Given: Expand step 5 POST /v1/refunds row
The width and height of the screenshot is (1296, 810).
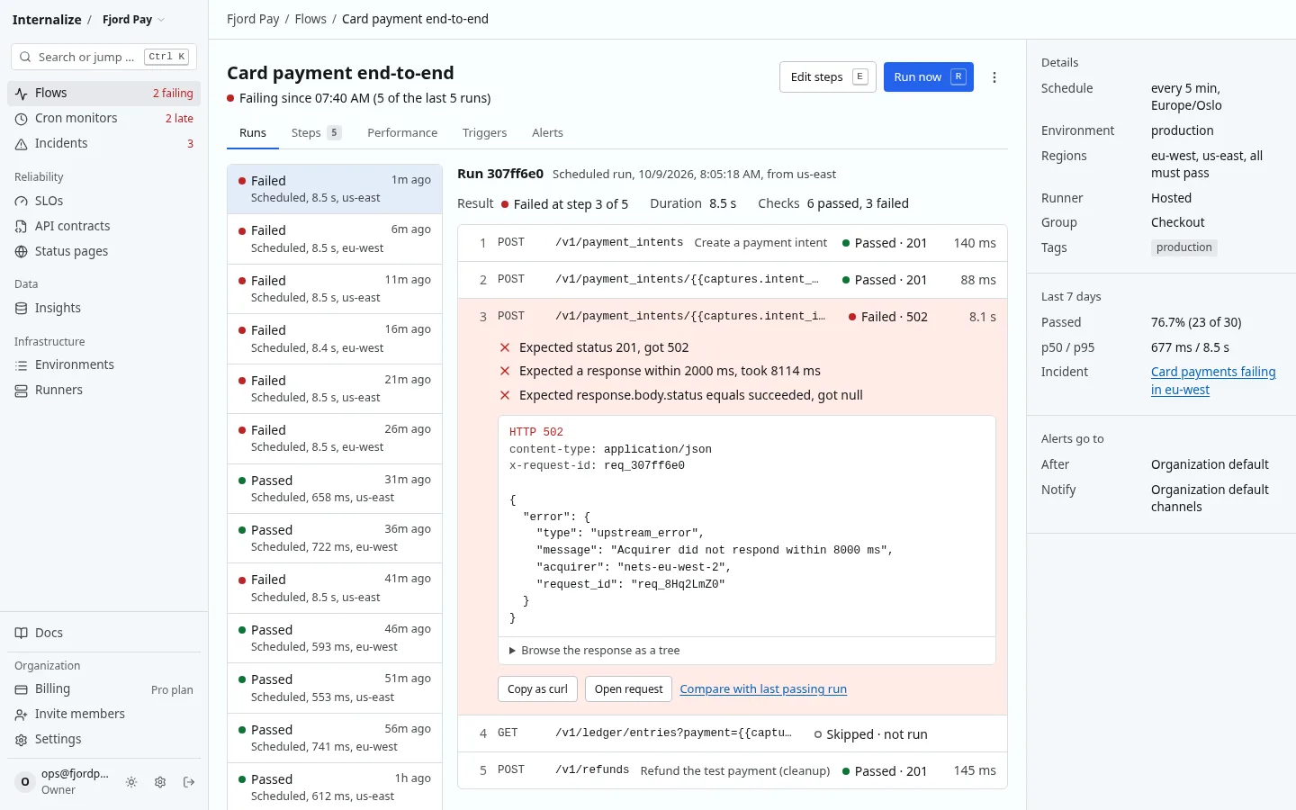Looking at the screenshot, I should coord(733,770).
